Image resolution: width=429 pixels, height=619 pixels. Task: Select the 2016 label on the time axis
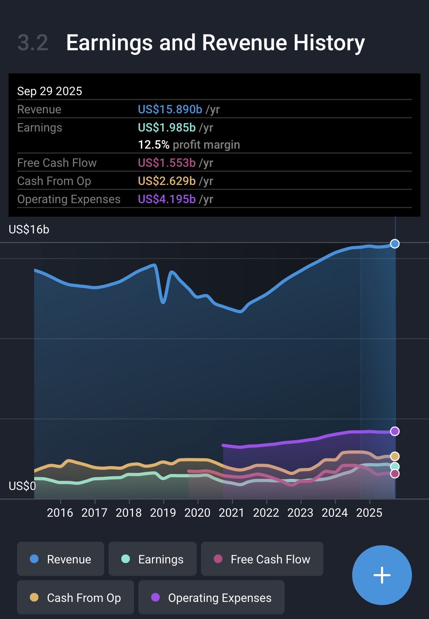click(60, 512)
